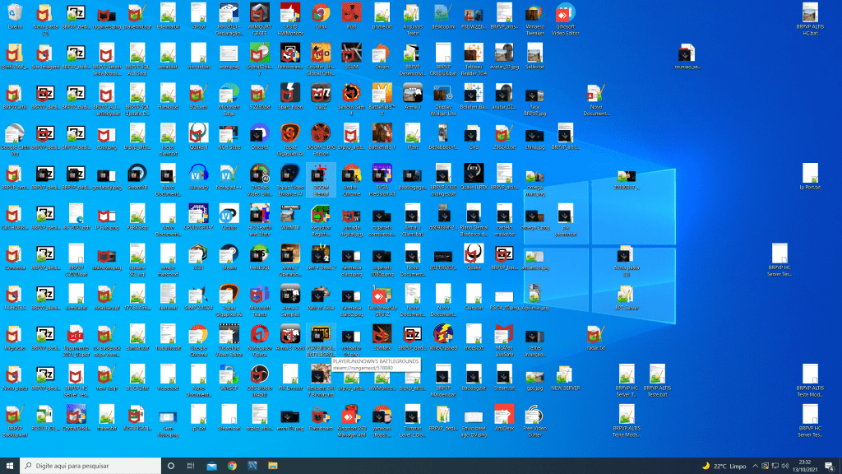
Task: Click the taskbar search box
Action: pos(90,465)
